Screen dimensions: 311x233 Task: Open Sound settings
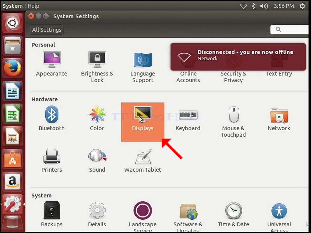[97, 160]
